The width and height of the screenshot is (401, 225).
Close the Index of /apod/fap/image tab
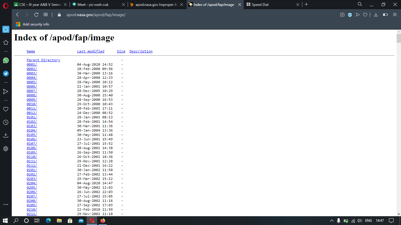[240, 5]
